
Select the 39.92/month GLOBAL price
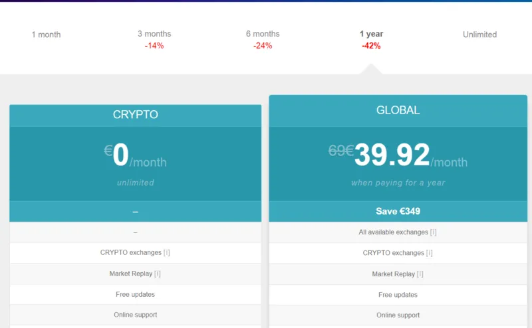[x=392, y=156]
